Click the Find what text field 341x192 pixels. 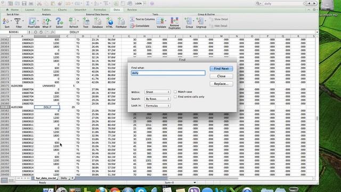tap(168, 73)
